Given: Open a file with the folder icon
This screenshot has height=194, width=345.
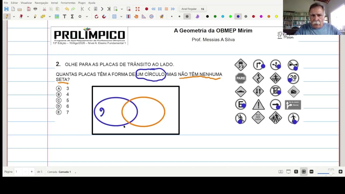Looking at the screenshot, I should point(20,9).
